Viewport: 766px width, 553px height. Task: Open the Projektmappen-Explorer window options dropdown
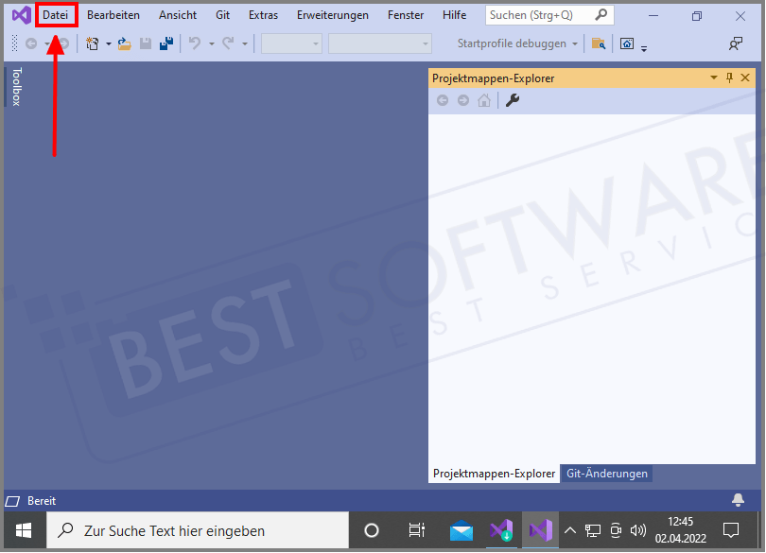click(713, 78)
